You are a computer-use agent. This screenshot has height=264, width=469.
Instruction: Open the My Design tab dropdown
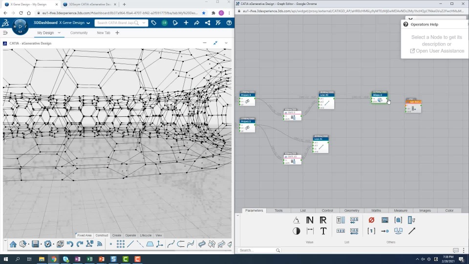pyautogui.click(x=59, y=33)
